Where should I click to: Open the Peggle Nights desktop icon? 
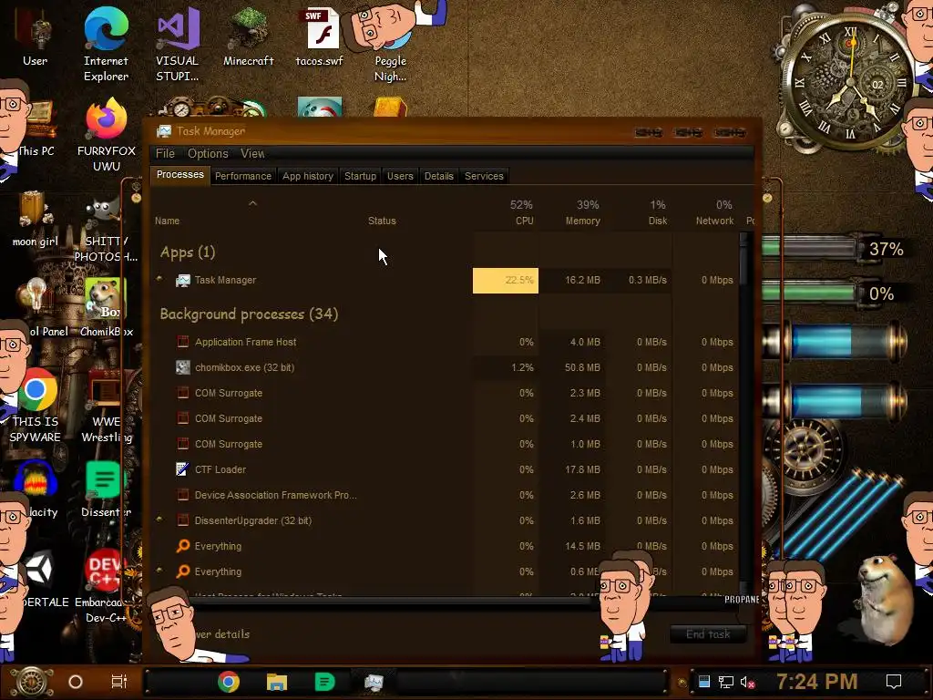tap(390, 45)
